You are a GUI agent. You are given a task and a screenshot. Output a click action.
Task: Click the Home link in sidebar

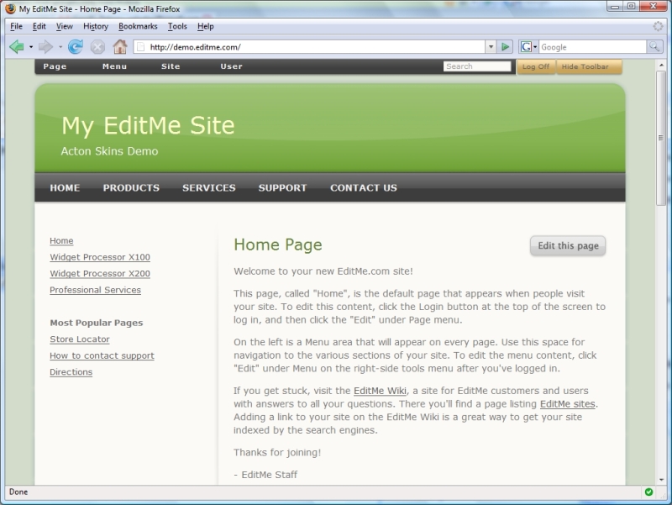point(61,240)
